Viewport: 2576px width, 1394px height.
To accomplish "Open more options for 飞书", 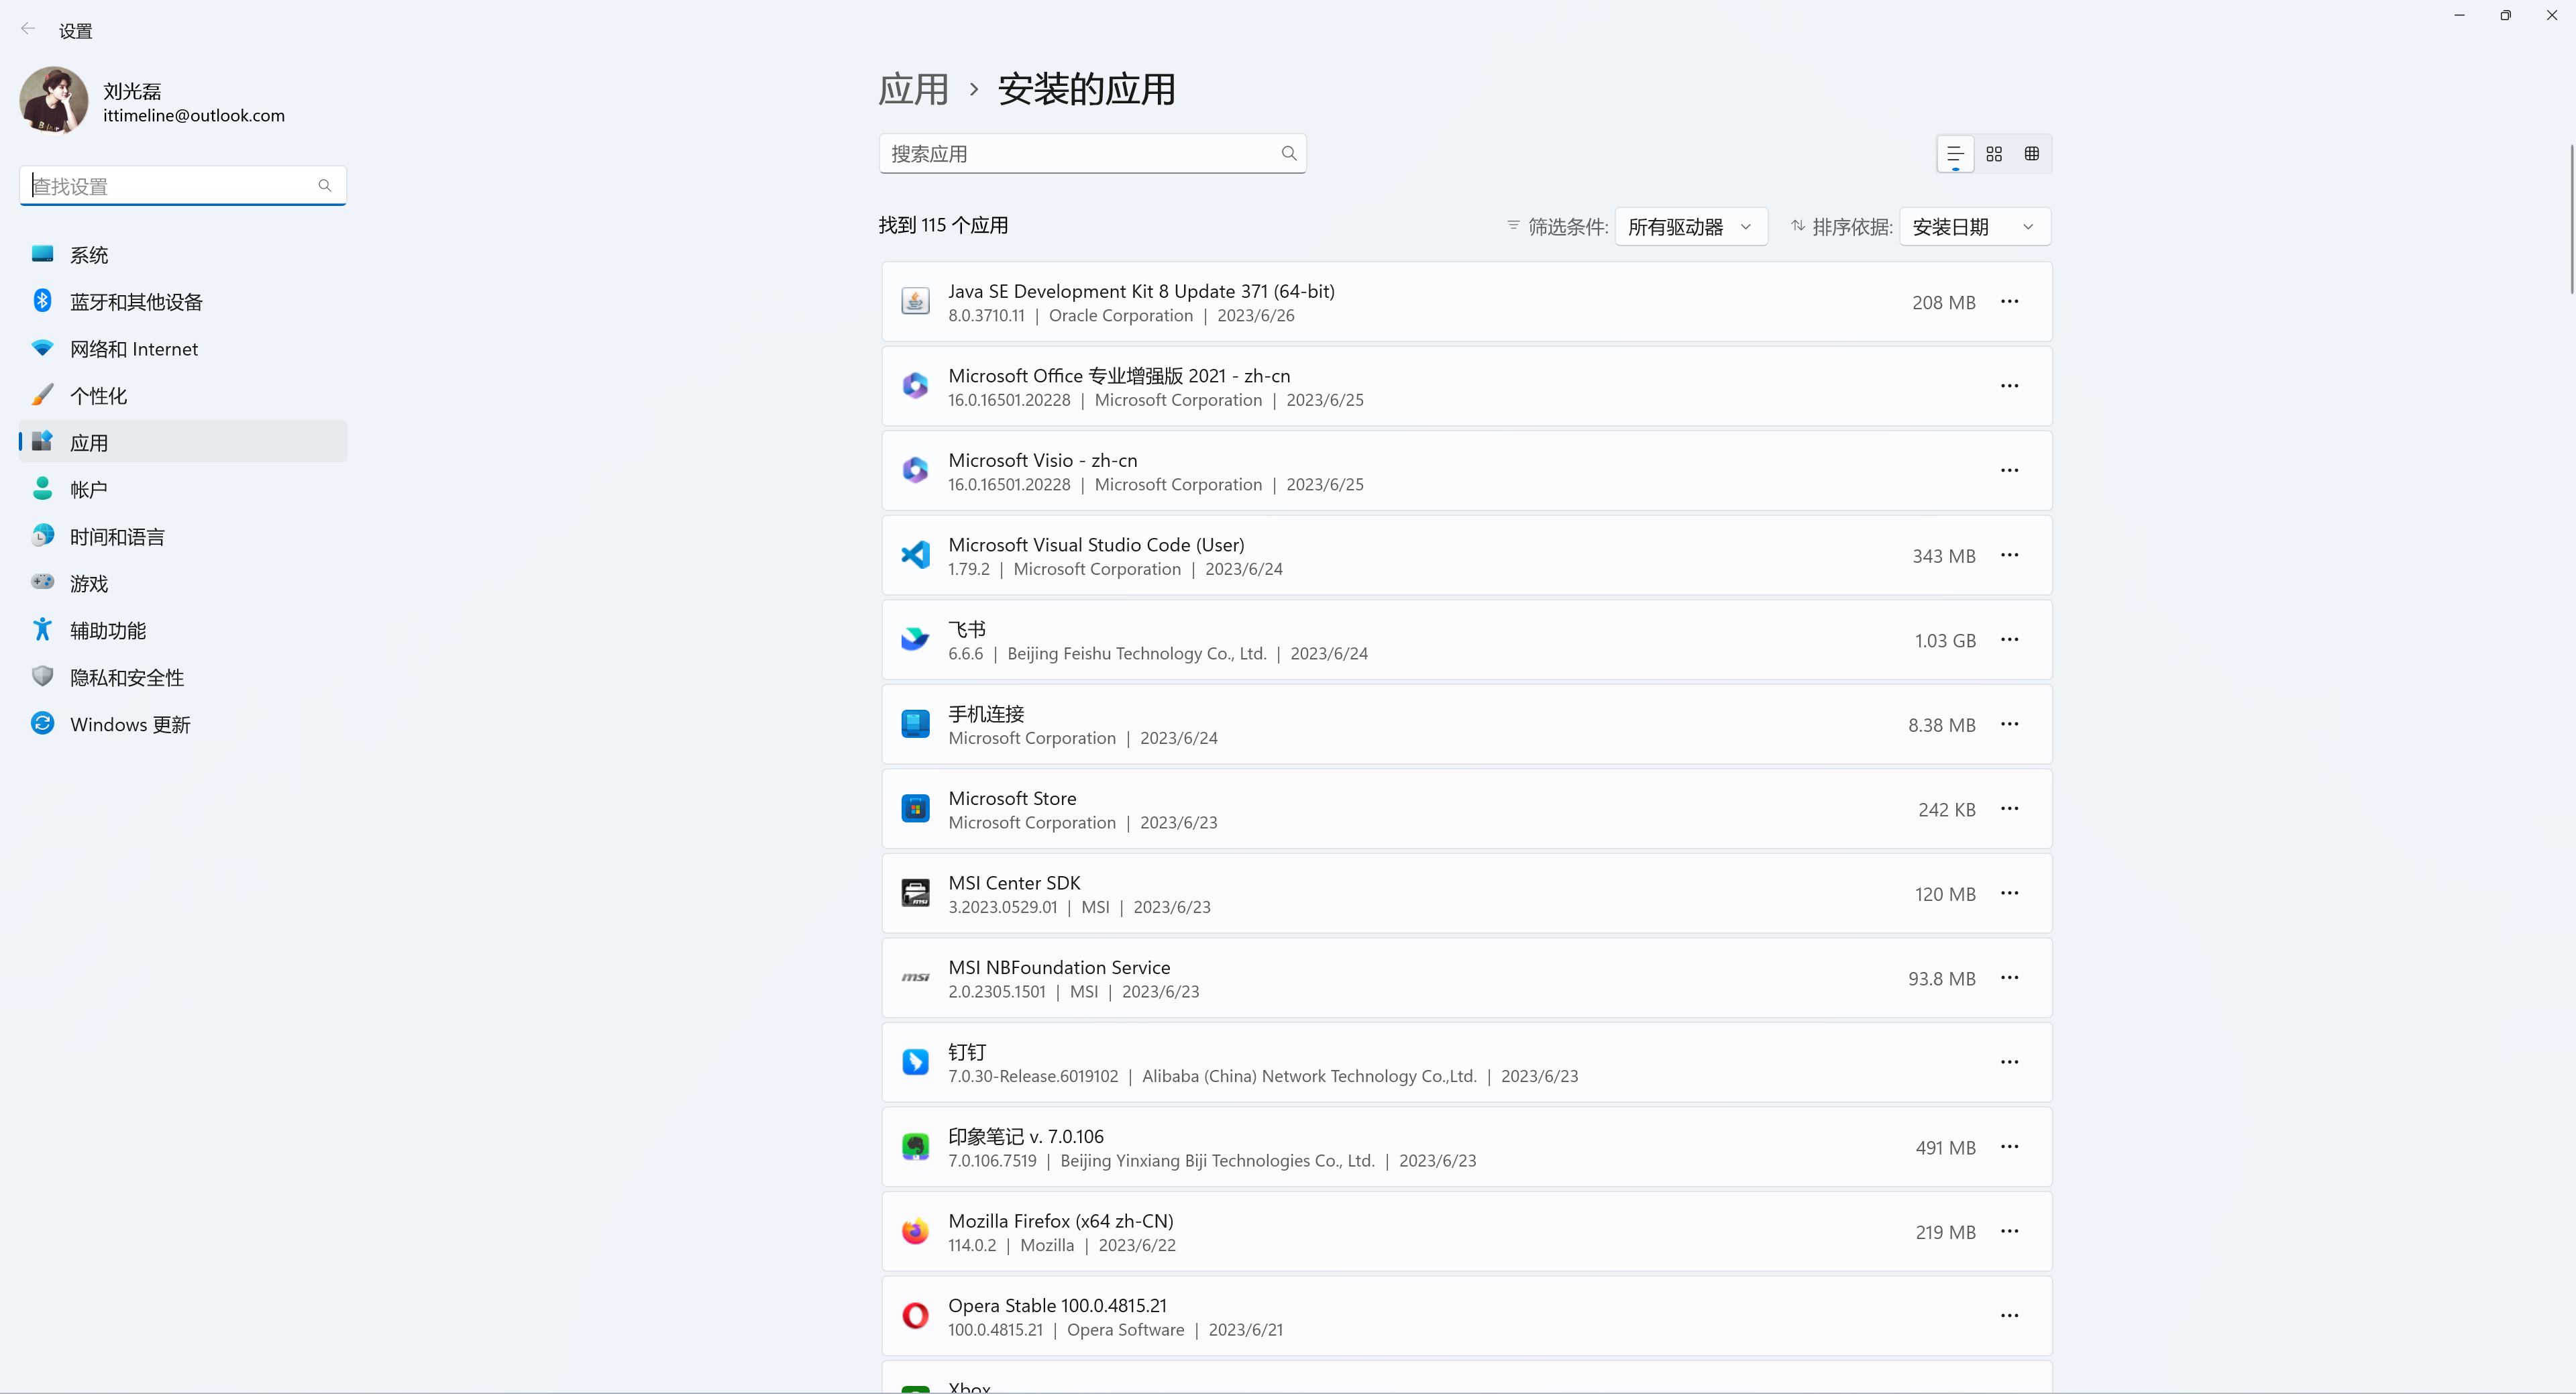I will [x=2010, y=639].
